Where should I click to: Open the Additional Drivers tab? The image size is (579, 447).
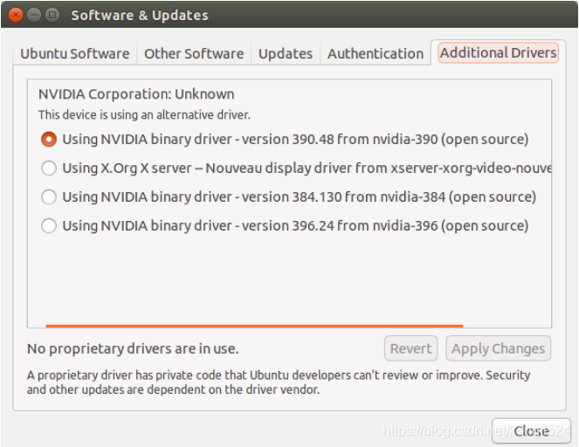point(498,52)
